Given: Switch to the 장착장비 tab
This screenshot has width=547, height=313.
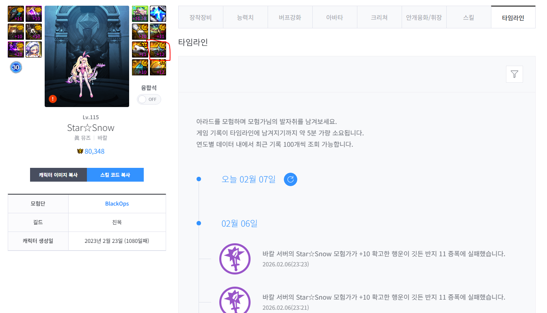Looking at the screenshot, I should pos(201,17).
